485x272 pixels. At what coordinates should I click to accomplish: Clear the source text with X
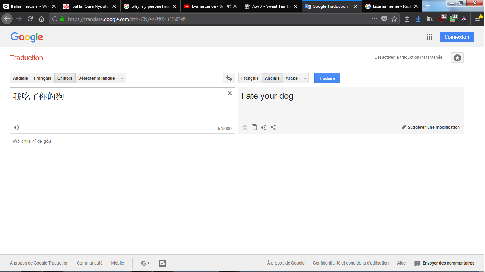tap(229, 93)
